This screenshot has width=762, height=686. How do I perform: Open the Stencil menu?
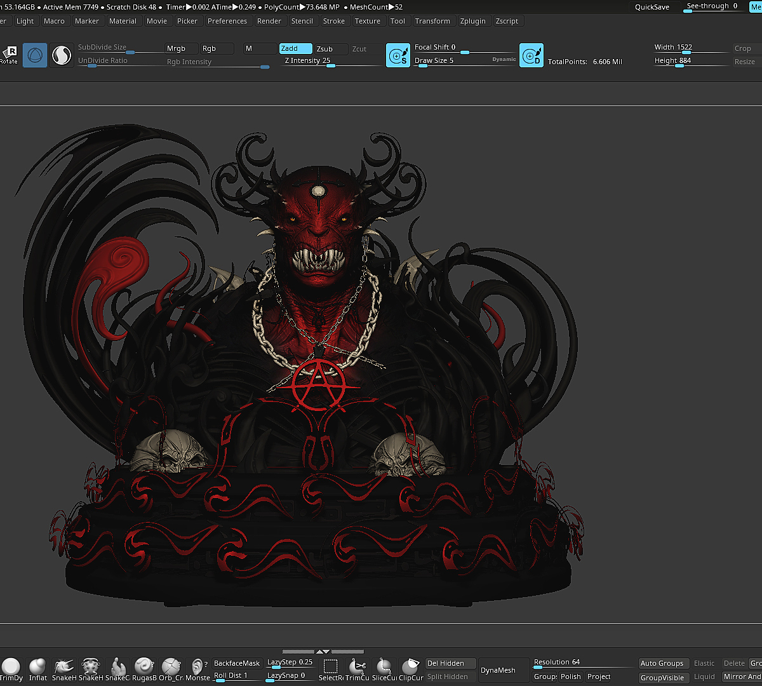point(302,21)
